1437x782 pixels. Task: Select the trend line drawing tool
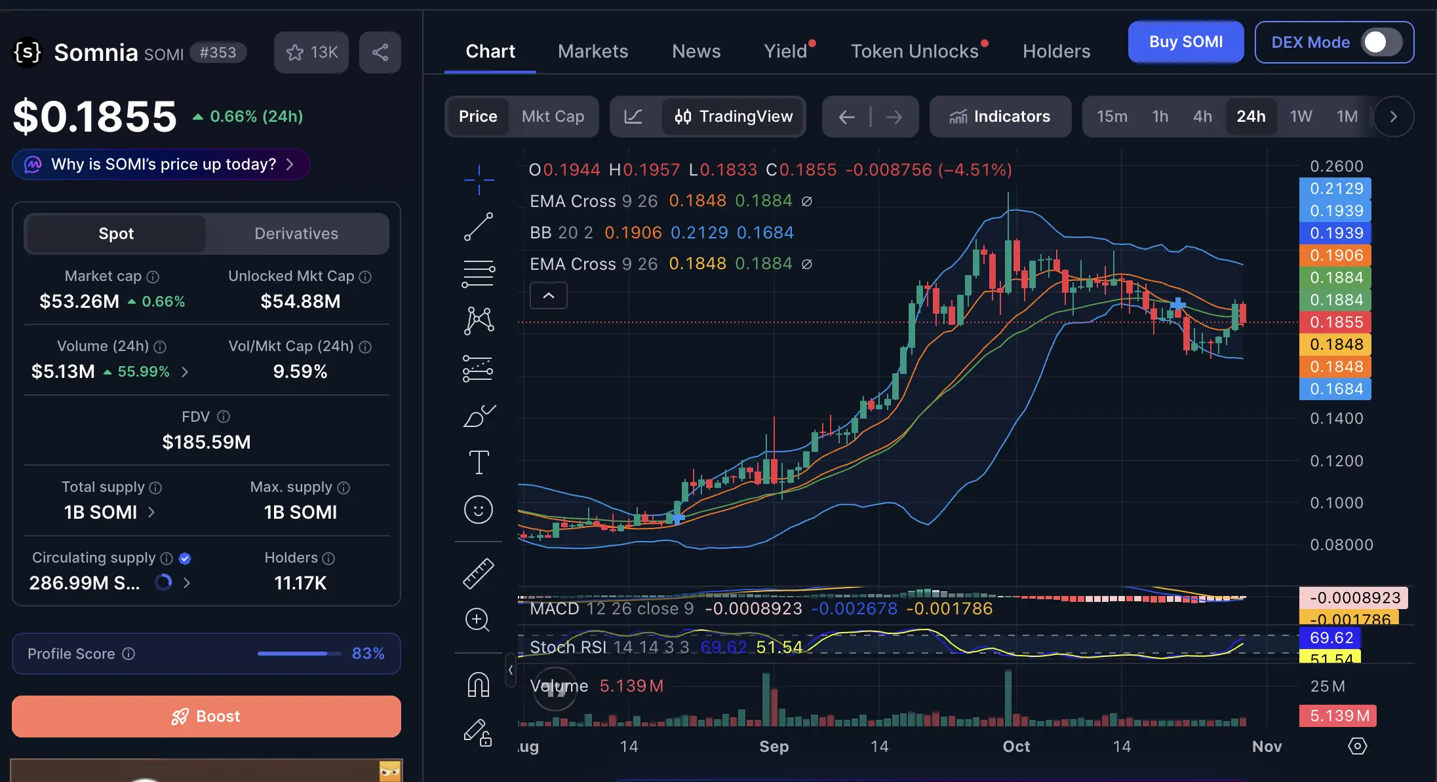tap(479, 227)
